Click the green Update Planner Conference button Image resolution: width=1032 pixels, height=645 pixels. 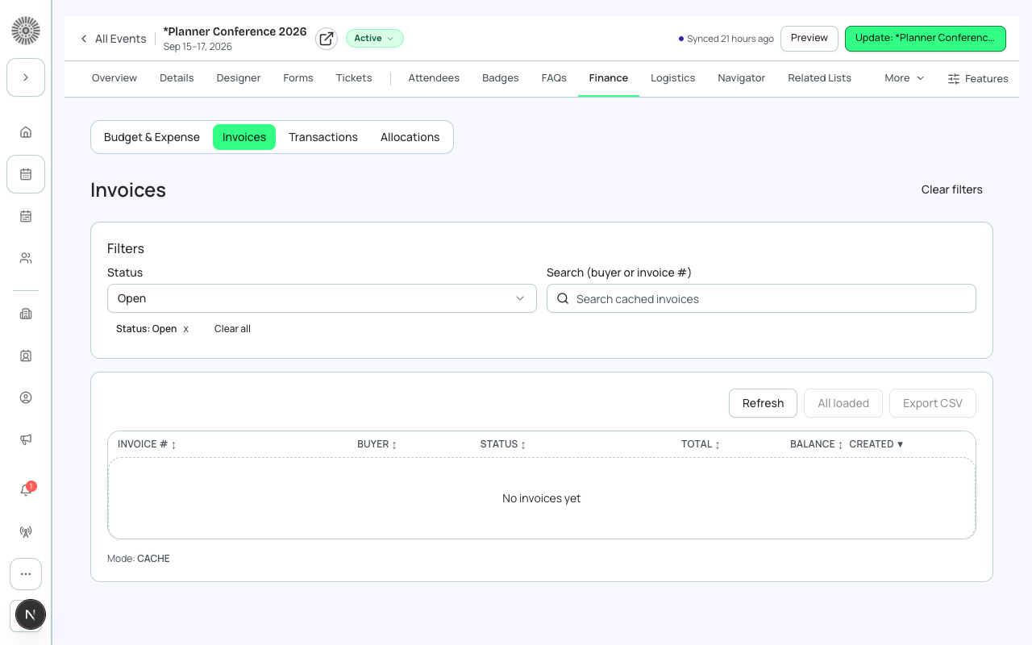click(926, 39)
